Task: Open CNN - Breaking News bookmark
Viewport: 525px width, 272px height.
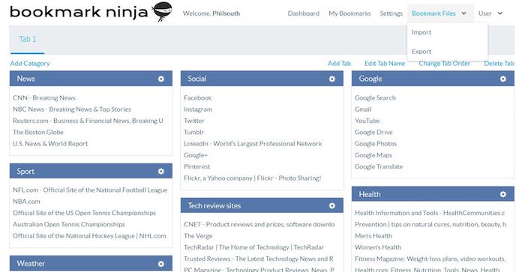Action: click(x=44, y=97)
